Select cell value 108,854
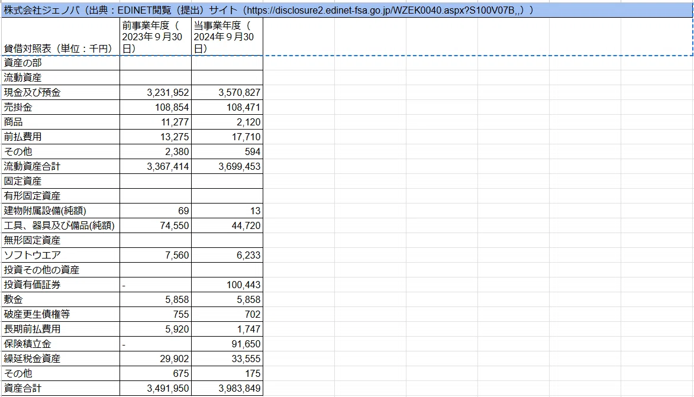Screen dimensions: 694x397 [156, 108]
